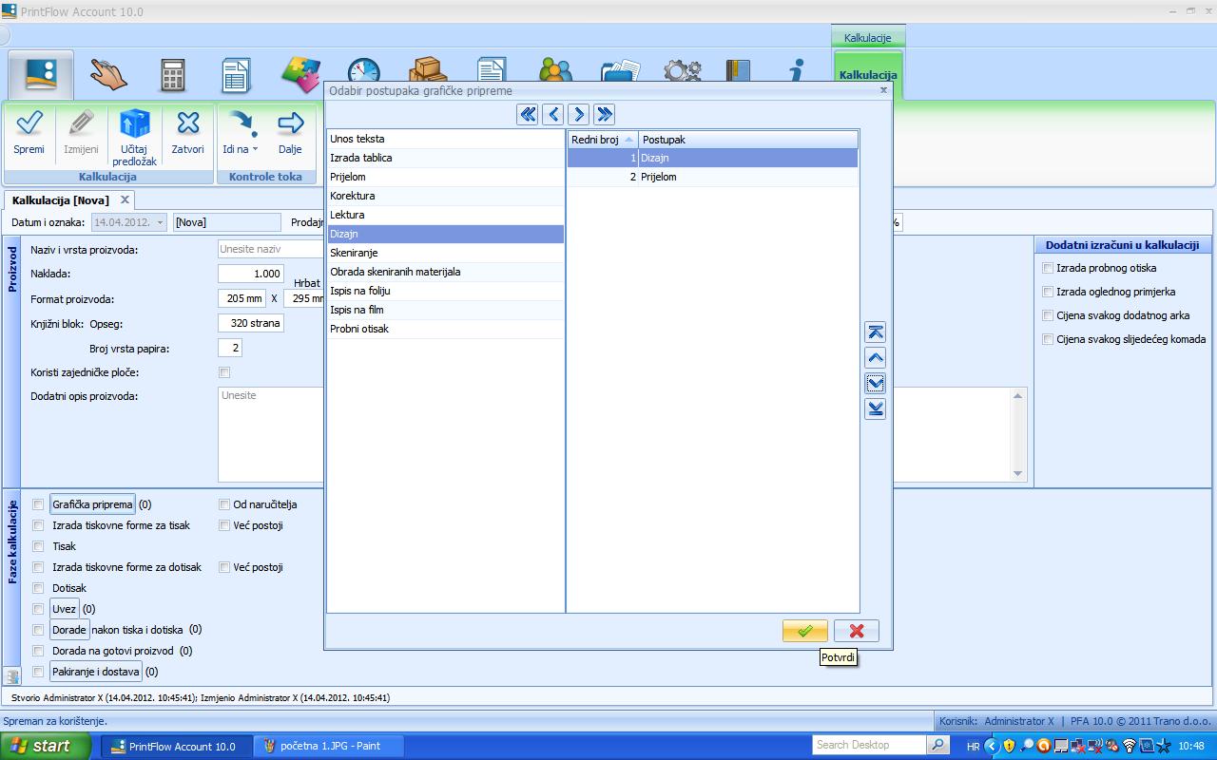Select the Kalkulacija [Nova] tab
Viewport: 1217px width, 760px height.
(60, 200)
